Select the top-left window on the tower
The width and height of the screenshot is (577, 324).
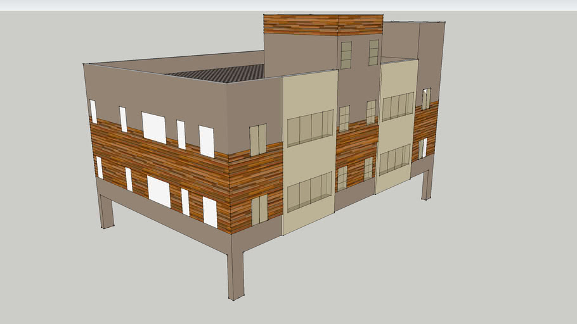(346, 55)
